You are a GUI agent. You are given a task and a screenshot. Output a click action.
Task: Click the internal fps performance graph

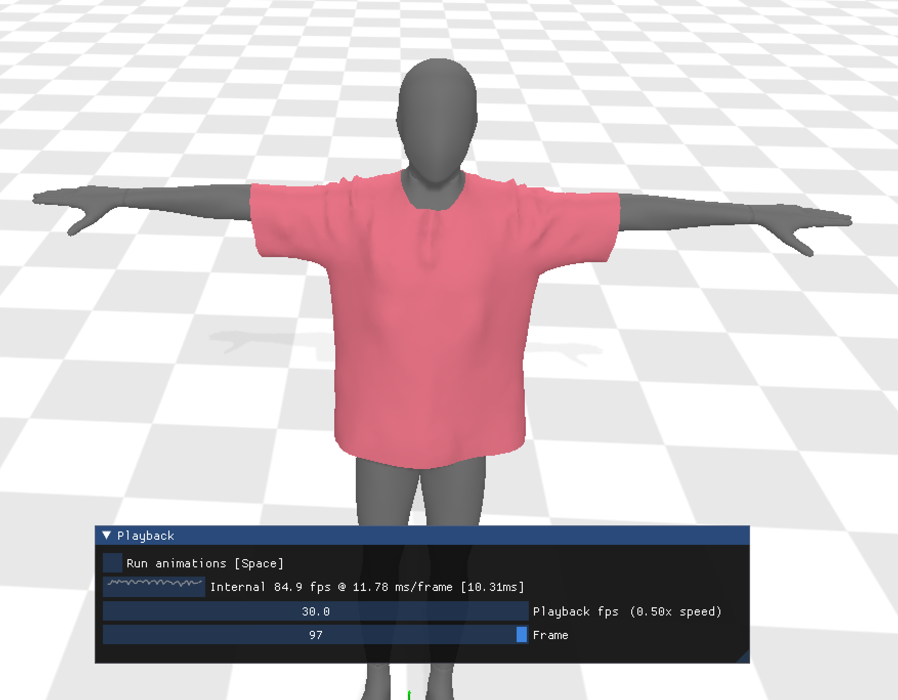154,587
